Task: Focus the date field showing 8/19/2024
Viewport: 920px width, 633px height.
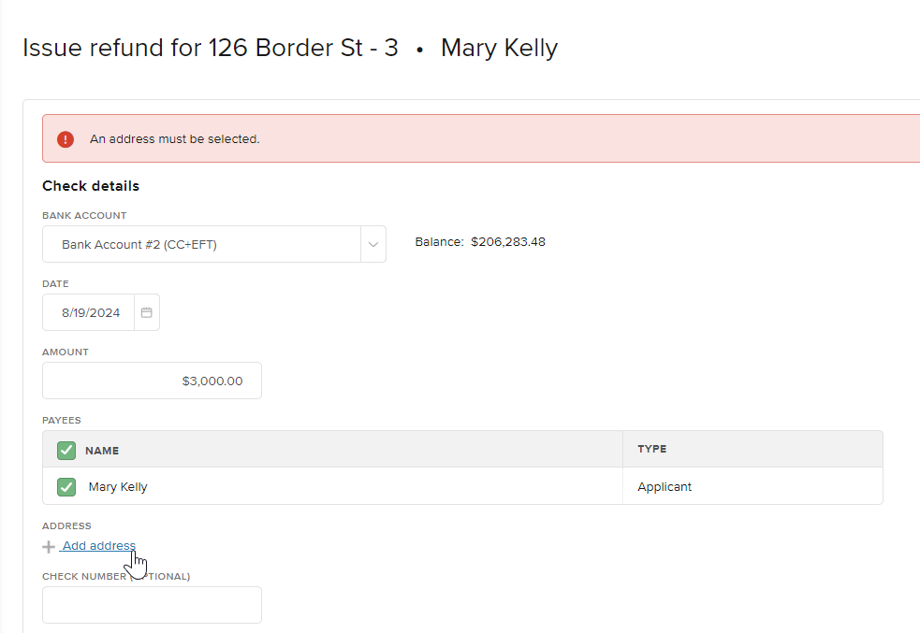Action: pos(90,313)
